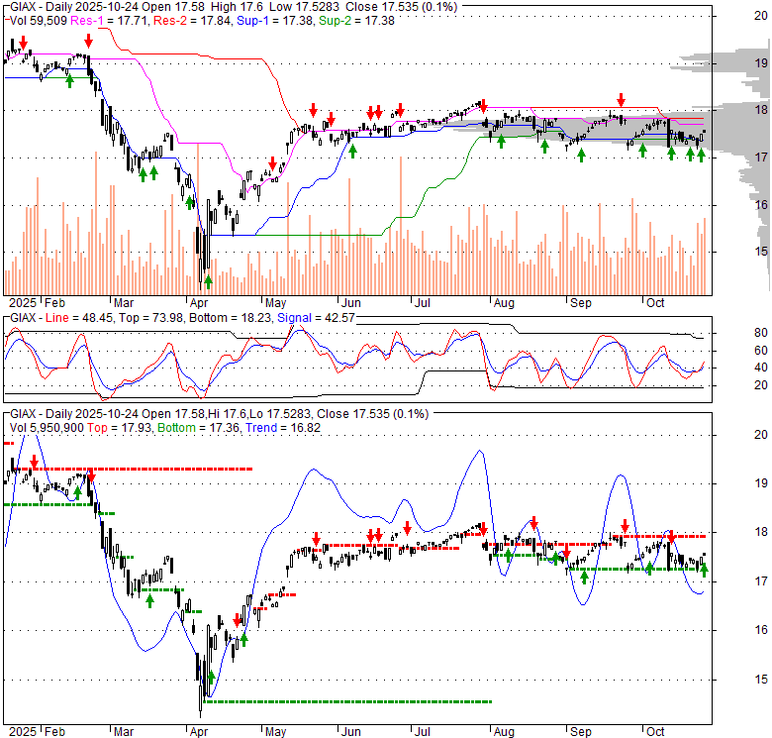The height and width of the screenshot is (738, 772).
Task: Click the first red arrow at top chart's far left
Action: coord(22,43)
